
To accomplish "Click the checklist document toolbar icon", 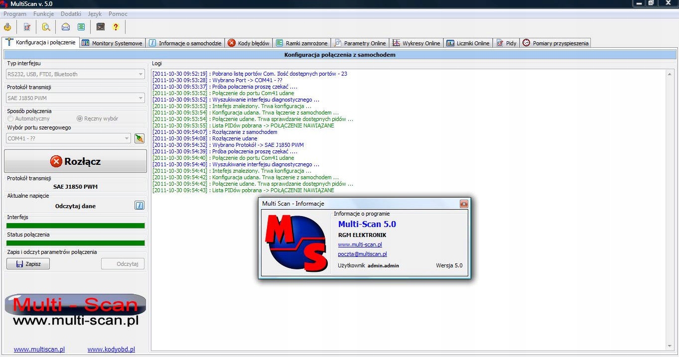I will pos(27,27).
